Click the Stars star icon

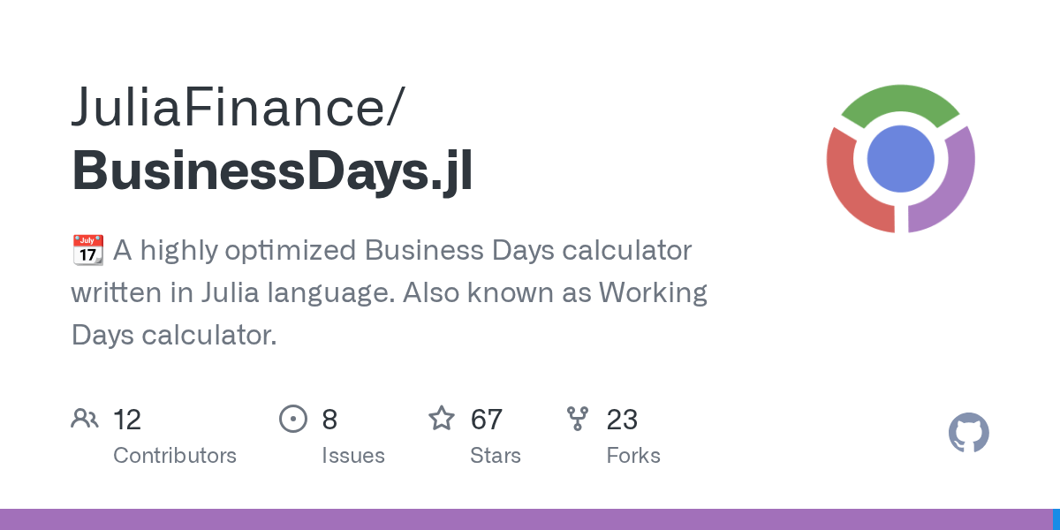tap(442, 419)
